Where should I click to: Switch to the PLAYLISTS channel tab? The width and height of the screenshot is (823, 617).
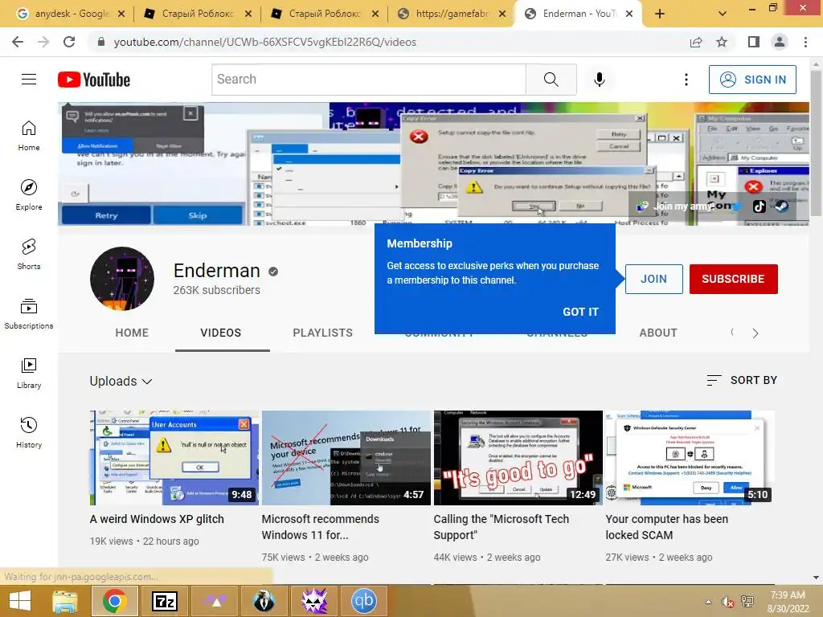323,333
